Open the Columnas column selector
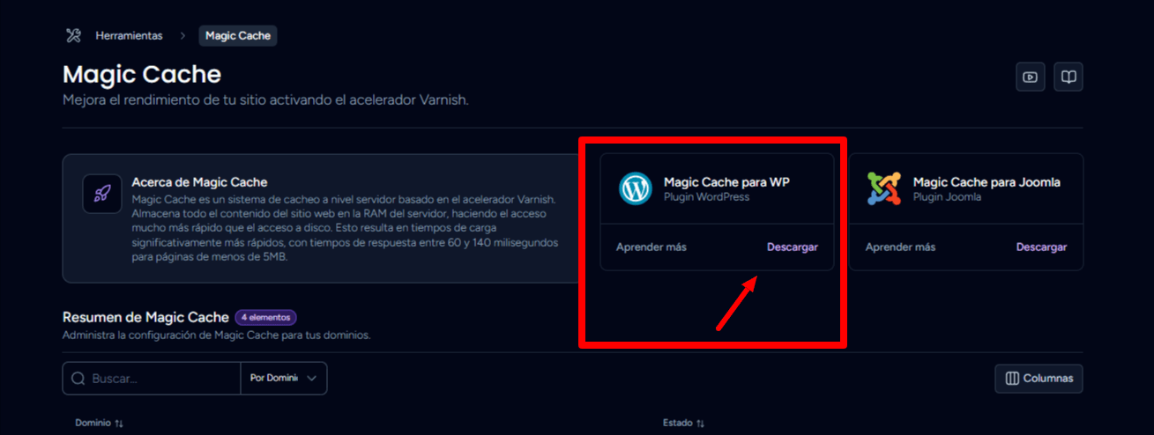The width and height of the screenshot is (1154, 435). point(1039,379)
